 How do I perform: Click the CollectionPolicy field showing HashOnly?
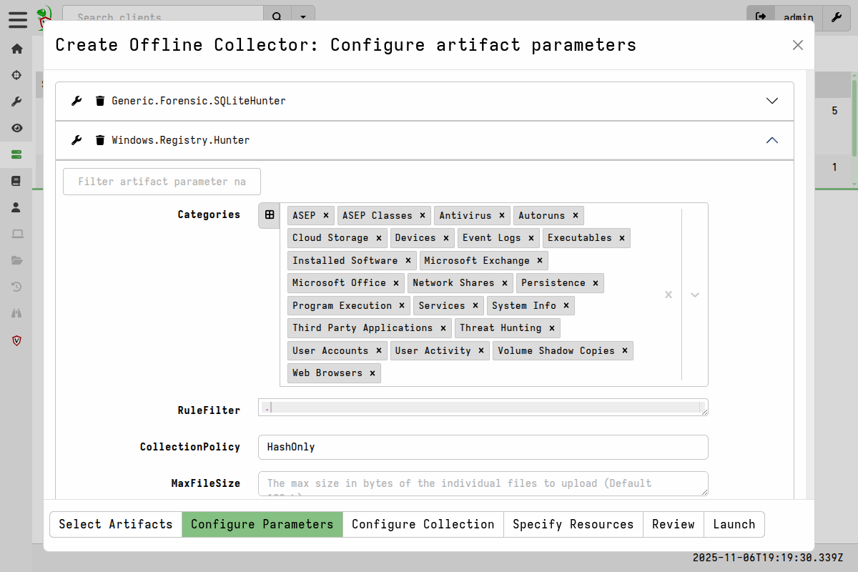483,447
